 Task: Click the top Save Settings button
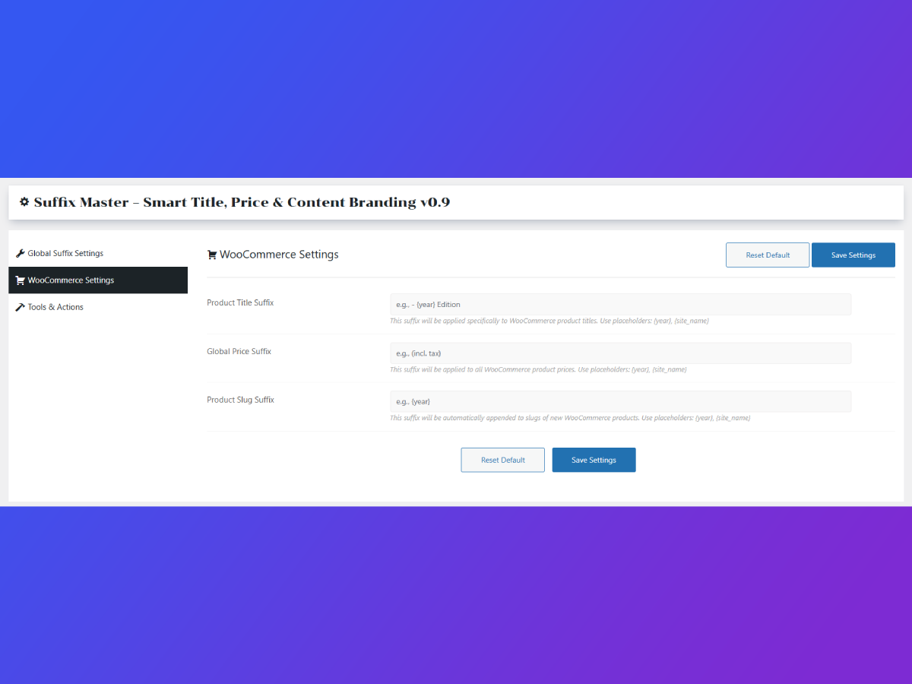tap(853, 255)
